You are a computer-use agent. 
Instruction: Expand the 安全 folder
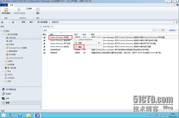pyautogui.click(x=3, y=71)
